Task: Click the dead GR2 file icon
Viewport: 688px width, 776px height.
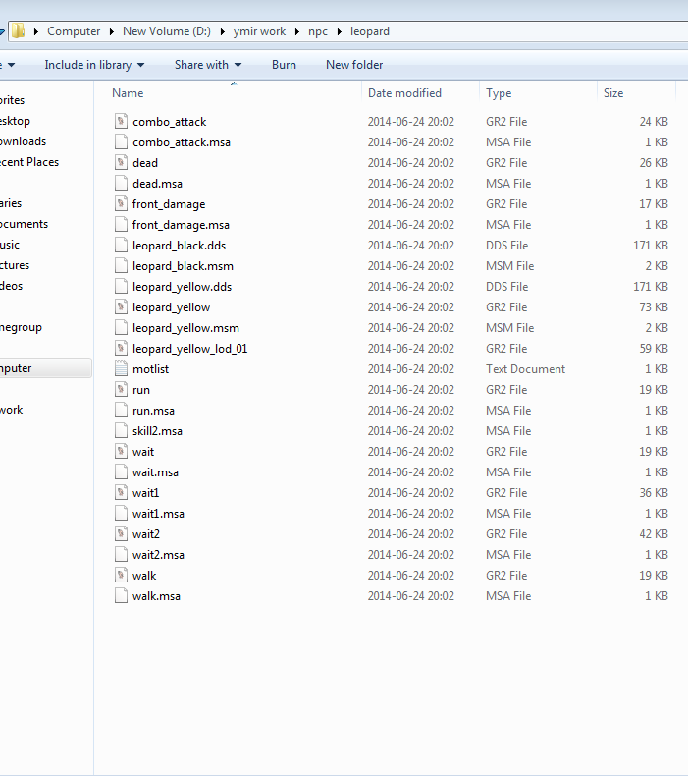Action: (x=121, y=163)
